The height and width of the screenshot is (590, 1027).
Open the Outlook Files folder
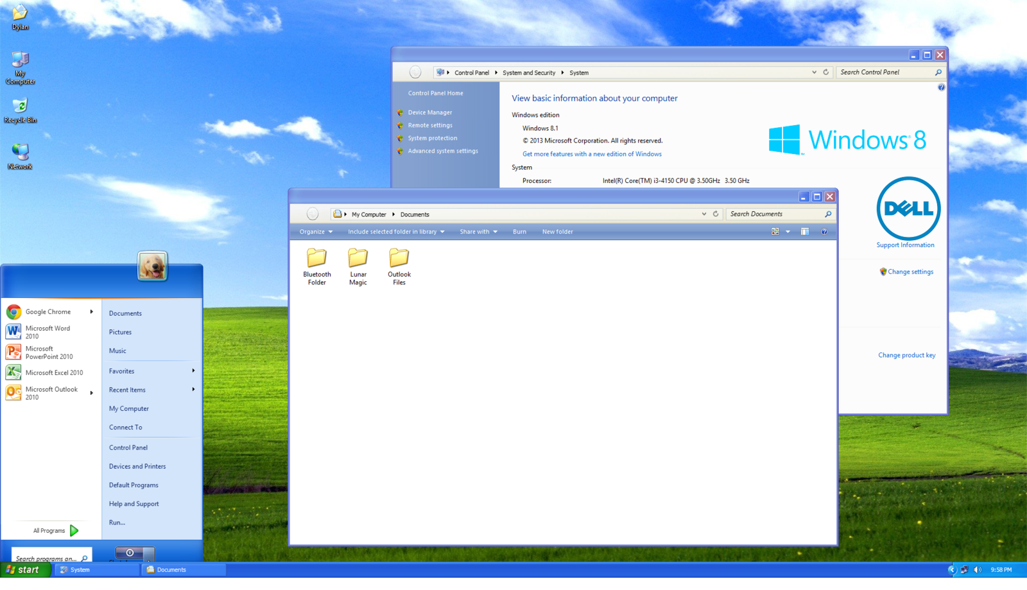point(399,266)
